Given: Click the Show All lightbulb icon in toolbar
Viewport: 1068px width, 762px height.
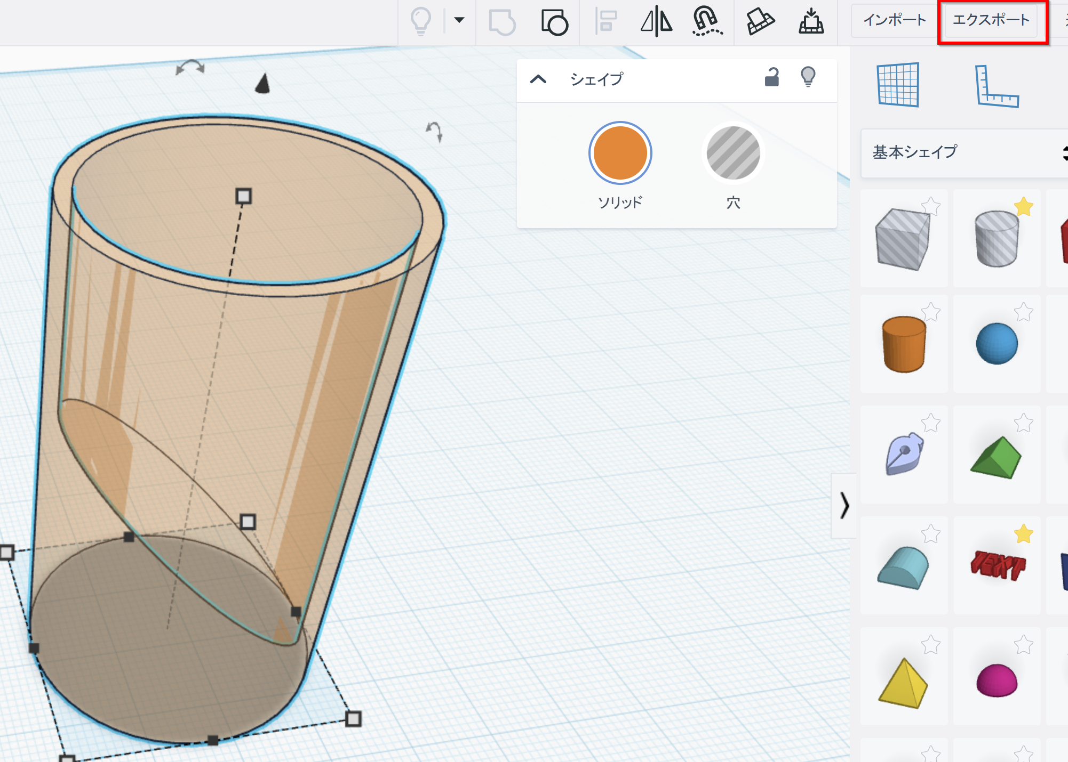Looking at the screenshot, I should pos(420,21).
